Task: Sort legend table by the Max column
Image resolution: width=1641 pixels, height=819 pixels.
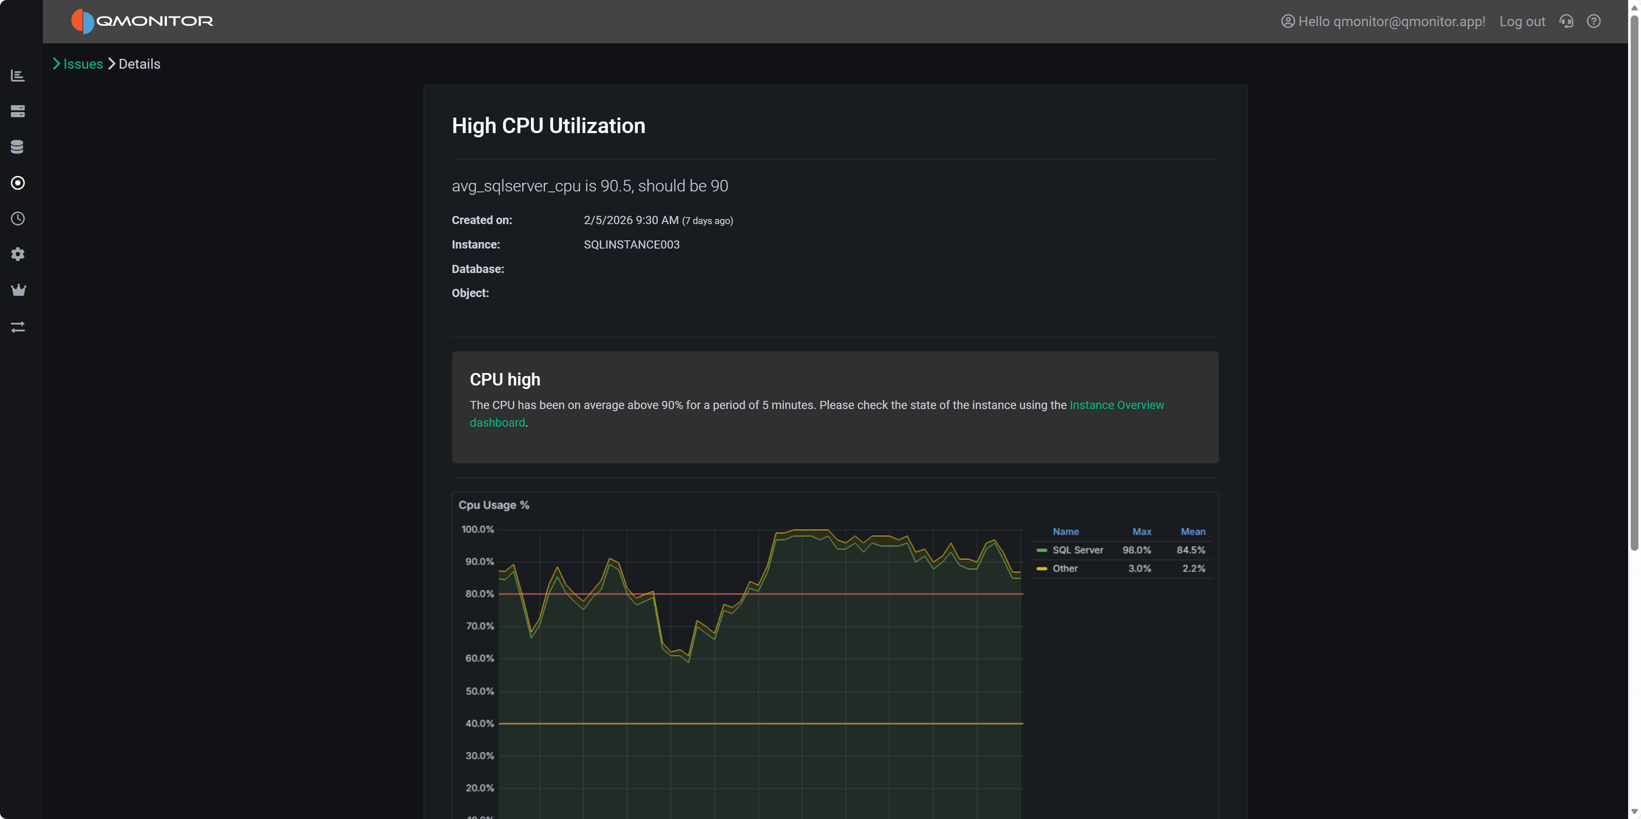Action: point(1141,531)
